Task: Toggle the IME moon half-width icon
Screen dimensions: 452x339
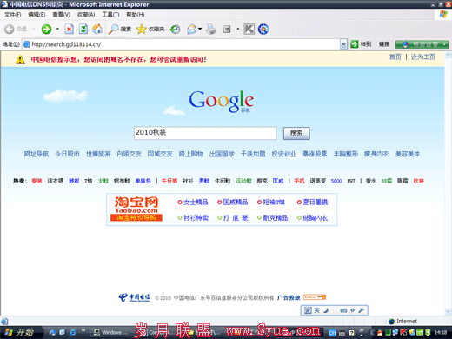Action: (x=326, y=310)
